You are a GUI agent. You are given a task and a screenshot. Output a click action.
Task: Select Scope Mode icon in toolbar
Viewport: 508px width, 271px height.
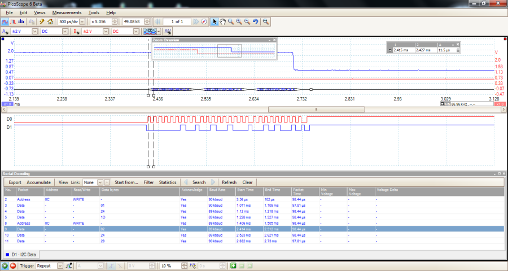point(6,21)
